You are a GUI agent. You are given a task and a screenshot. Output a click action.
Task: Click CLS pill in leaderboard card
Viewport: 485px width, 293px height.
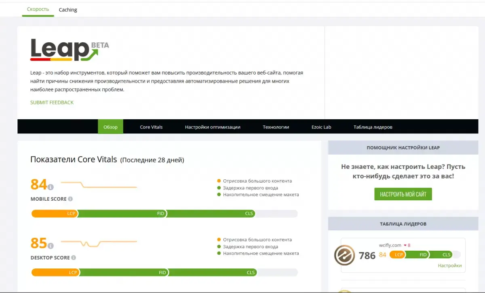(x=441, y=255)
